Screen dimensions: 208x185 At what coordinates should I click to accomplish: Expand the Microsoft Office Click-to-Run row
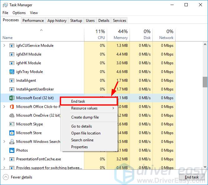pos(4,107)
